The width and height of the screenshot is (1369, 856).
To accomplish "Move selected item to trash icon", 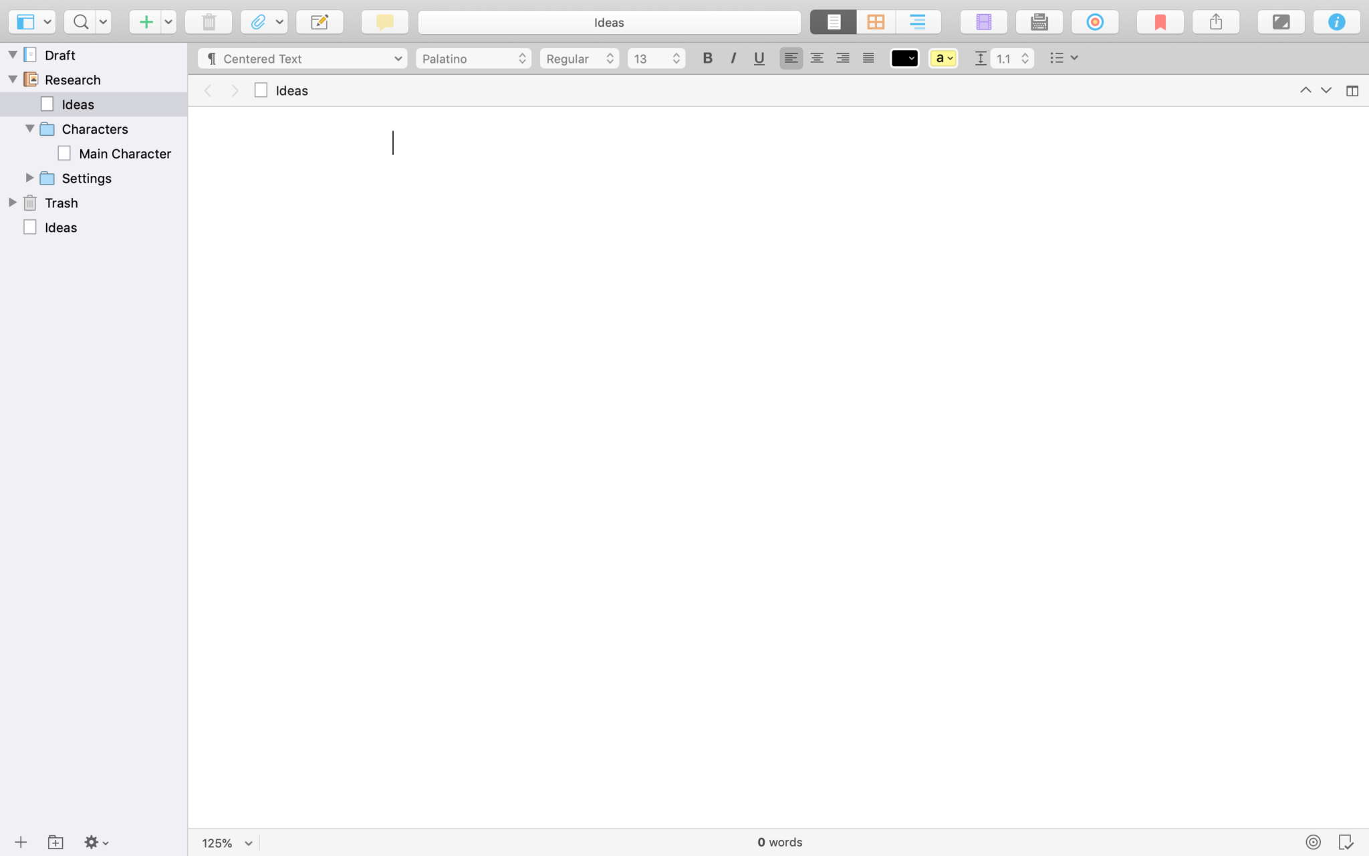I will point(209,22).
